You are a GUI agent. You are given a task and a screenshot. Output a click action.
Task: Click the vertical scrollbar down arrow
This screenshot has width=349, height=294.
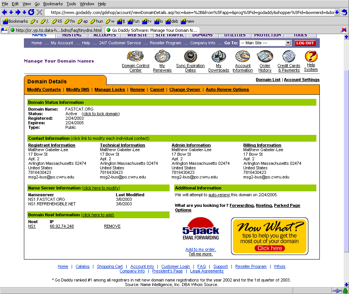[346, 284]
